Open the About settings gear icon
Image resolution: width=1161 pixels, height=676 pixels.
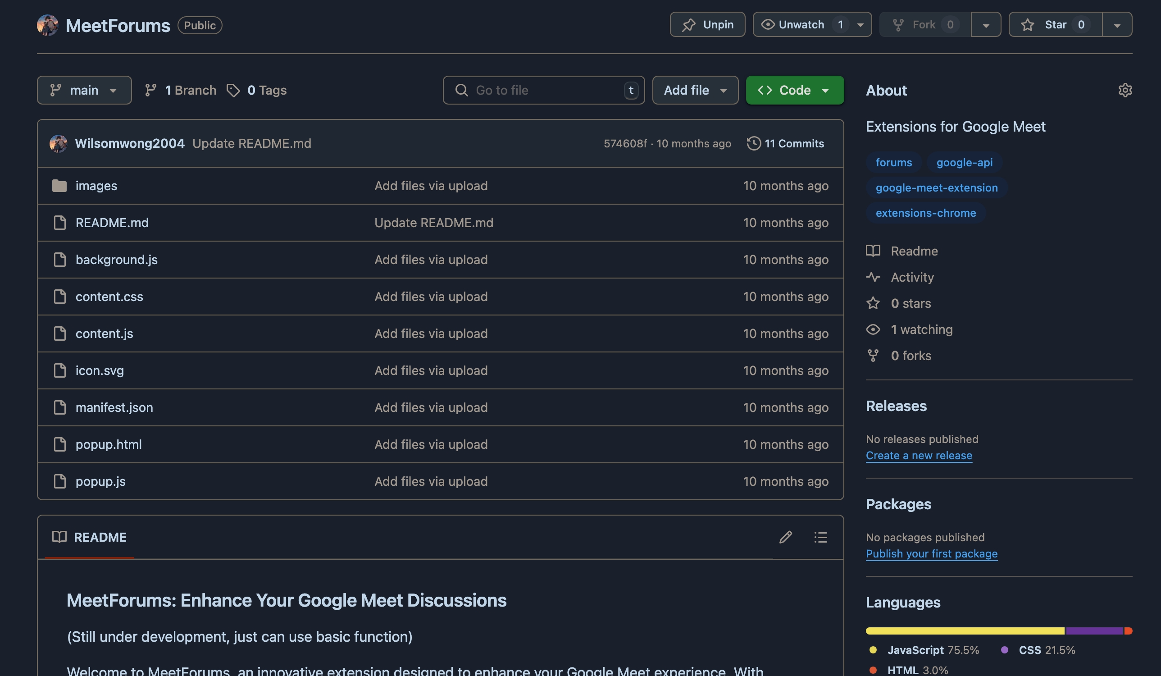(x=1125, y=90)
